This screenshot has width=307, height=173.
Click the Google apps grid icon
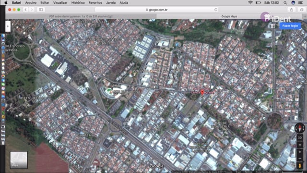[x=273, y=26]
